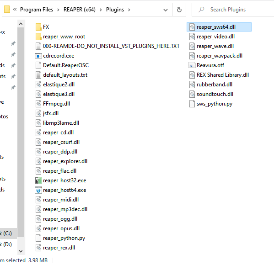Select reaper_video.dll file name
Screen dimensions: 274x265
[215, 37]
